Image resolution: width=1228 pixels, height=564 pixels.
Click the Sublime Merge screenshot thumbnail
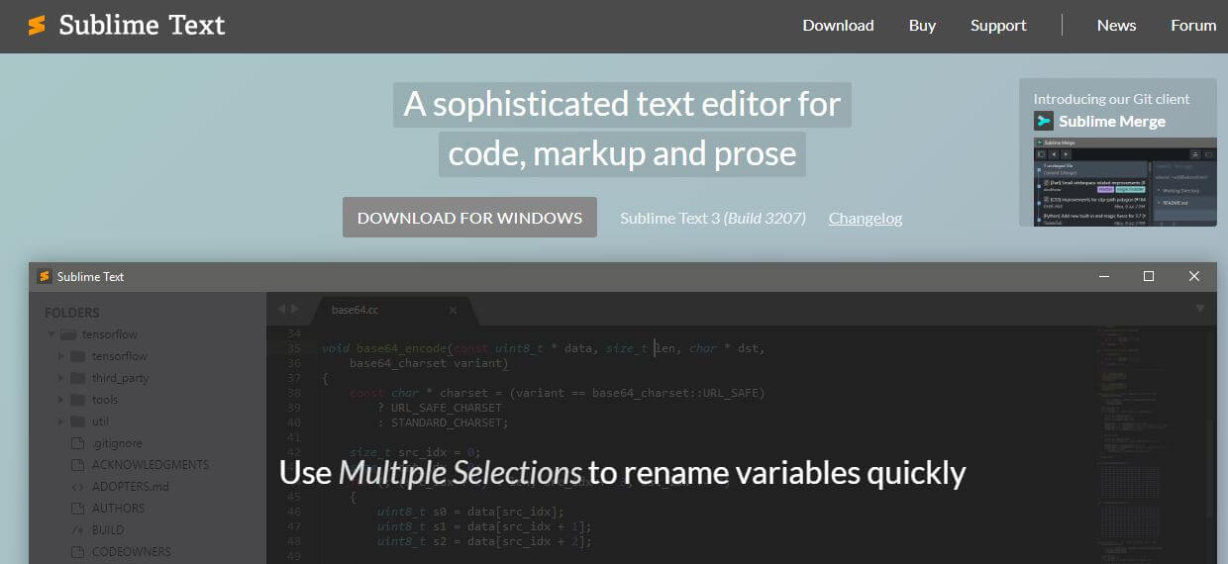[1125, 182]
